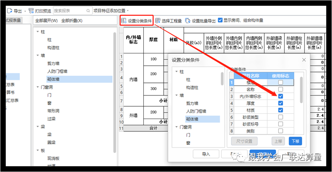332x172 pixels.
Task: Open the 项目特征添加位置 dropdown
Action: (x=111, y=11)
